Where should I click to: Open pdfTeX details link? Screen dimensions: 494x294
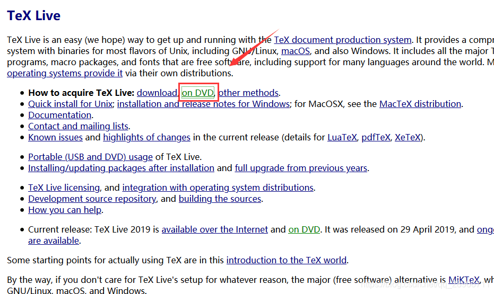coord(376,137)
